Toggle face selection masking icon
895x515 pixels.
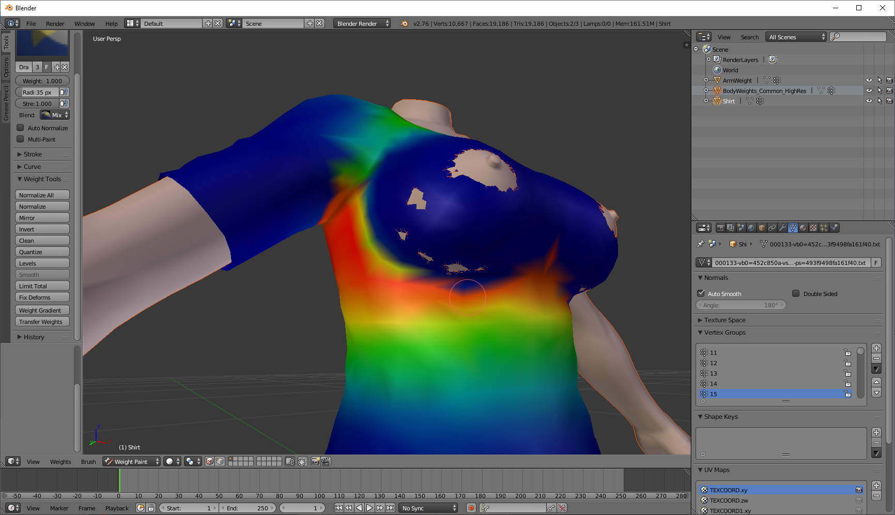(x=210, y=461)
